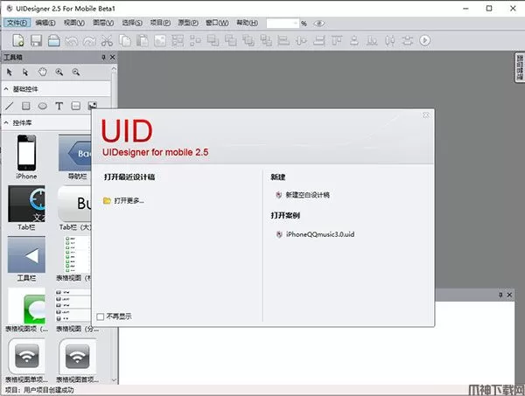Click status bar text 用户项目创建成功
Viewport: 525px width, 396px height.
[49, 390]
